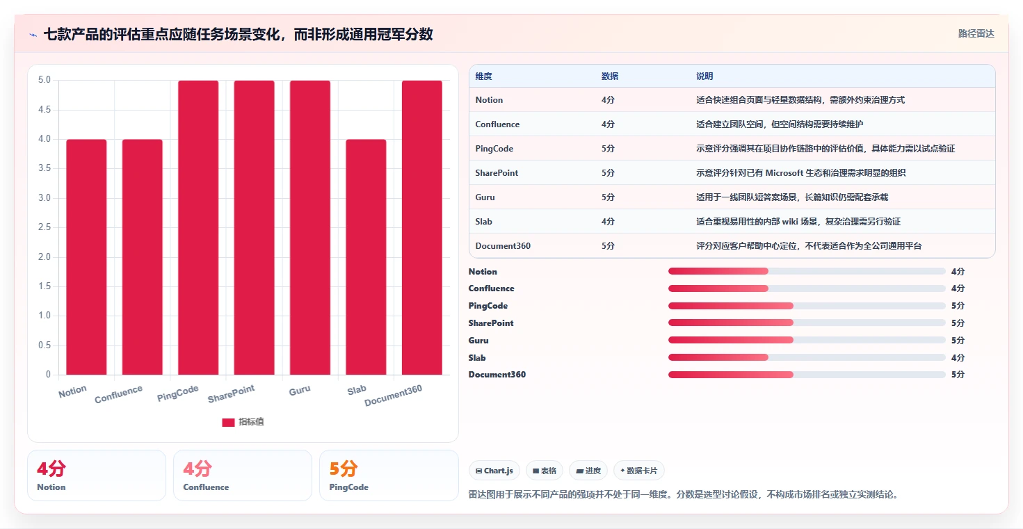The width and height of the screenshot is (1023, 529).
Task: Click the footnote starting 雷达图用于展示
Action: coord(684,495)
